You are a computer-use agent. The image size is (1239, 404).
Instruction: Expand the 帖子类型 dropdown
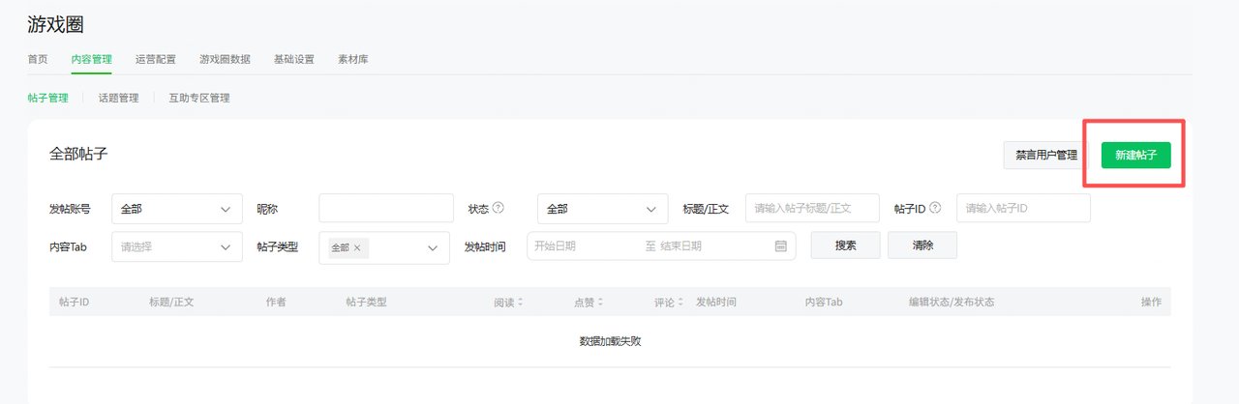tap(384, 247)
